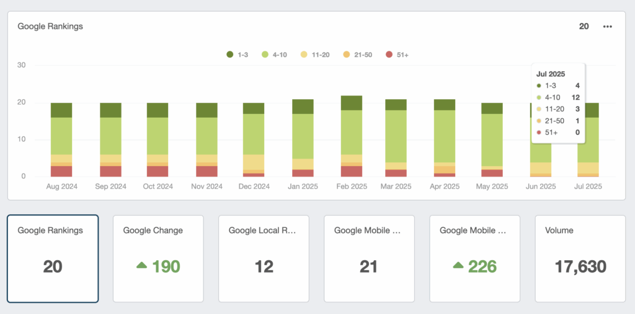Click the Apr 2025 bar
The width and height of the screenshot is (635, 314).
444,138
